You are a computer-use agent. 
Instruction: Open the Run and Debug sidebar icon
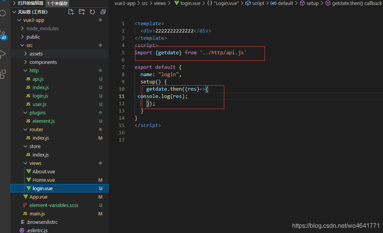tap(3, 54)
